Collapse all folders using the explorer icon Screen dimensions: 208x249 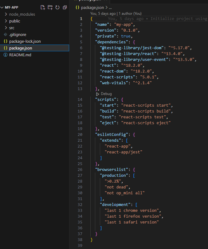coord(65,7)
